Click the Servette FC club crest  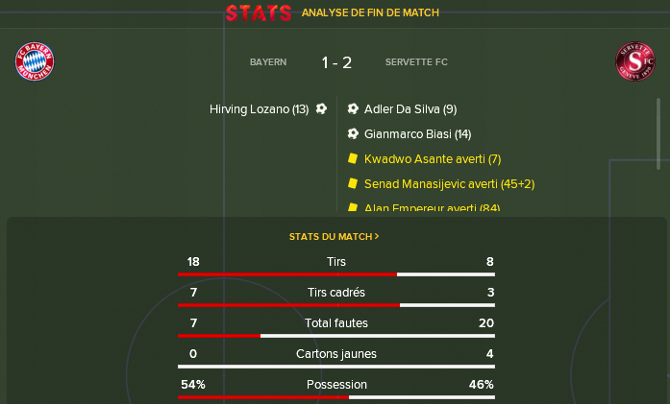(635, 61)
